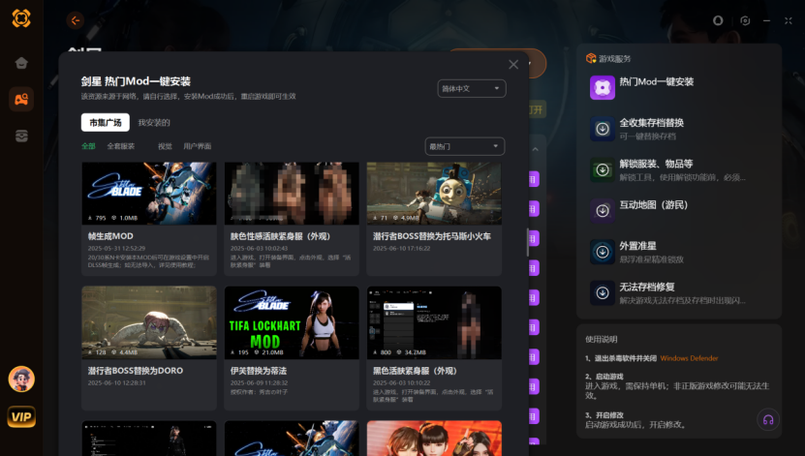
Task: Click the 全收集存档替换 label
Action: pos(652,123)
